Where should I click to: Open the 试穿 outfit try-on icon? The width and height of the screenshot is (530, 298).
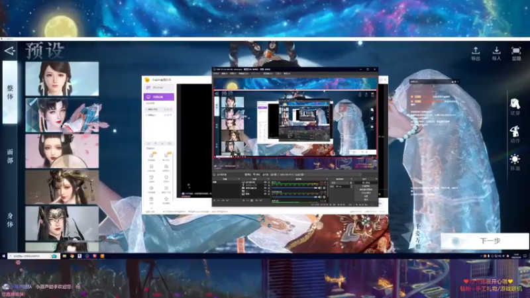tap(515, 107)
